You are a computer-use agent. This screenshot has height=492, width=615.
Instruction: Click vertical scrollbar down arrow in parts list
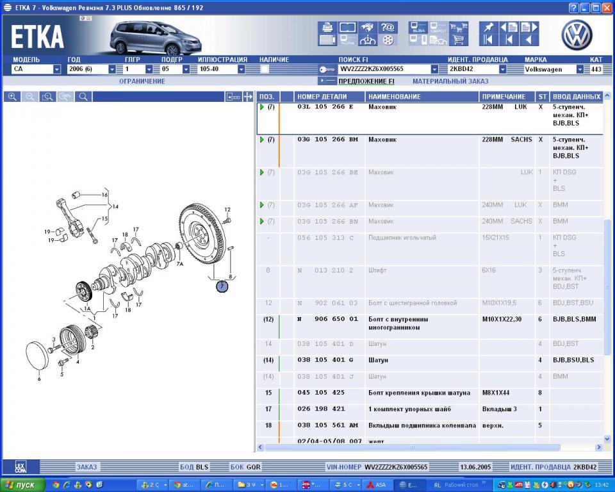(607, 439)
